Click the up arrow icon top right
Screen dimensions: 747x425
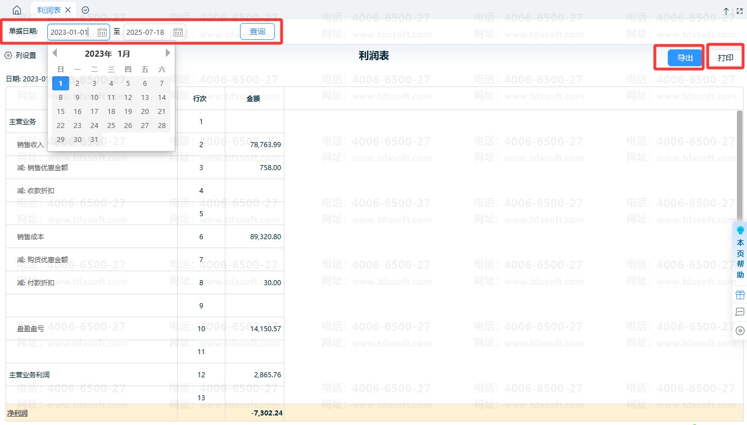point(726,11)
